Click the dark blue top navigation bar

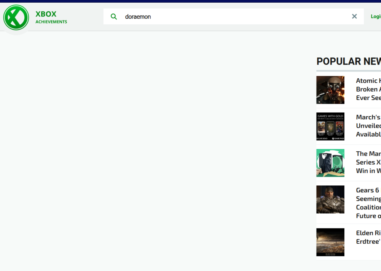pyautogui.click(x=190, y=2)
